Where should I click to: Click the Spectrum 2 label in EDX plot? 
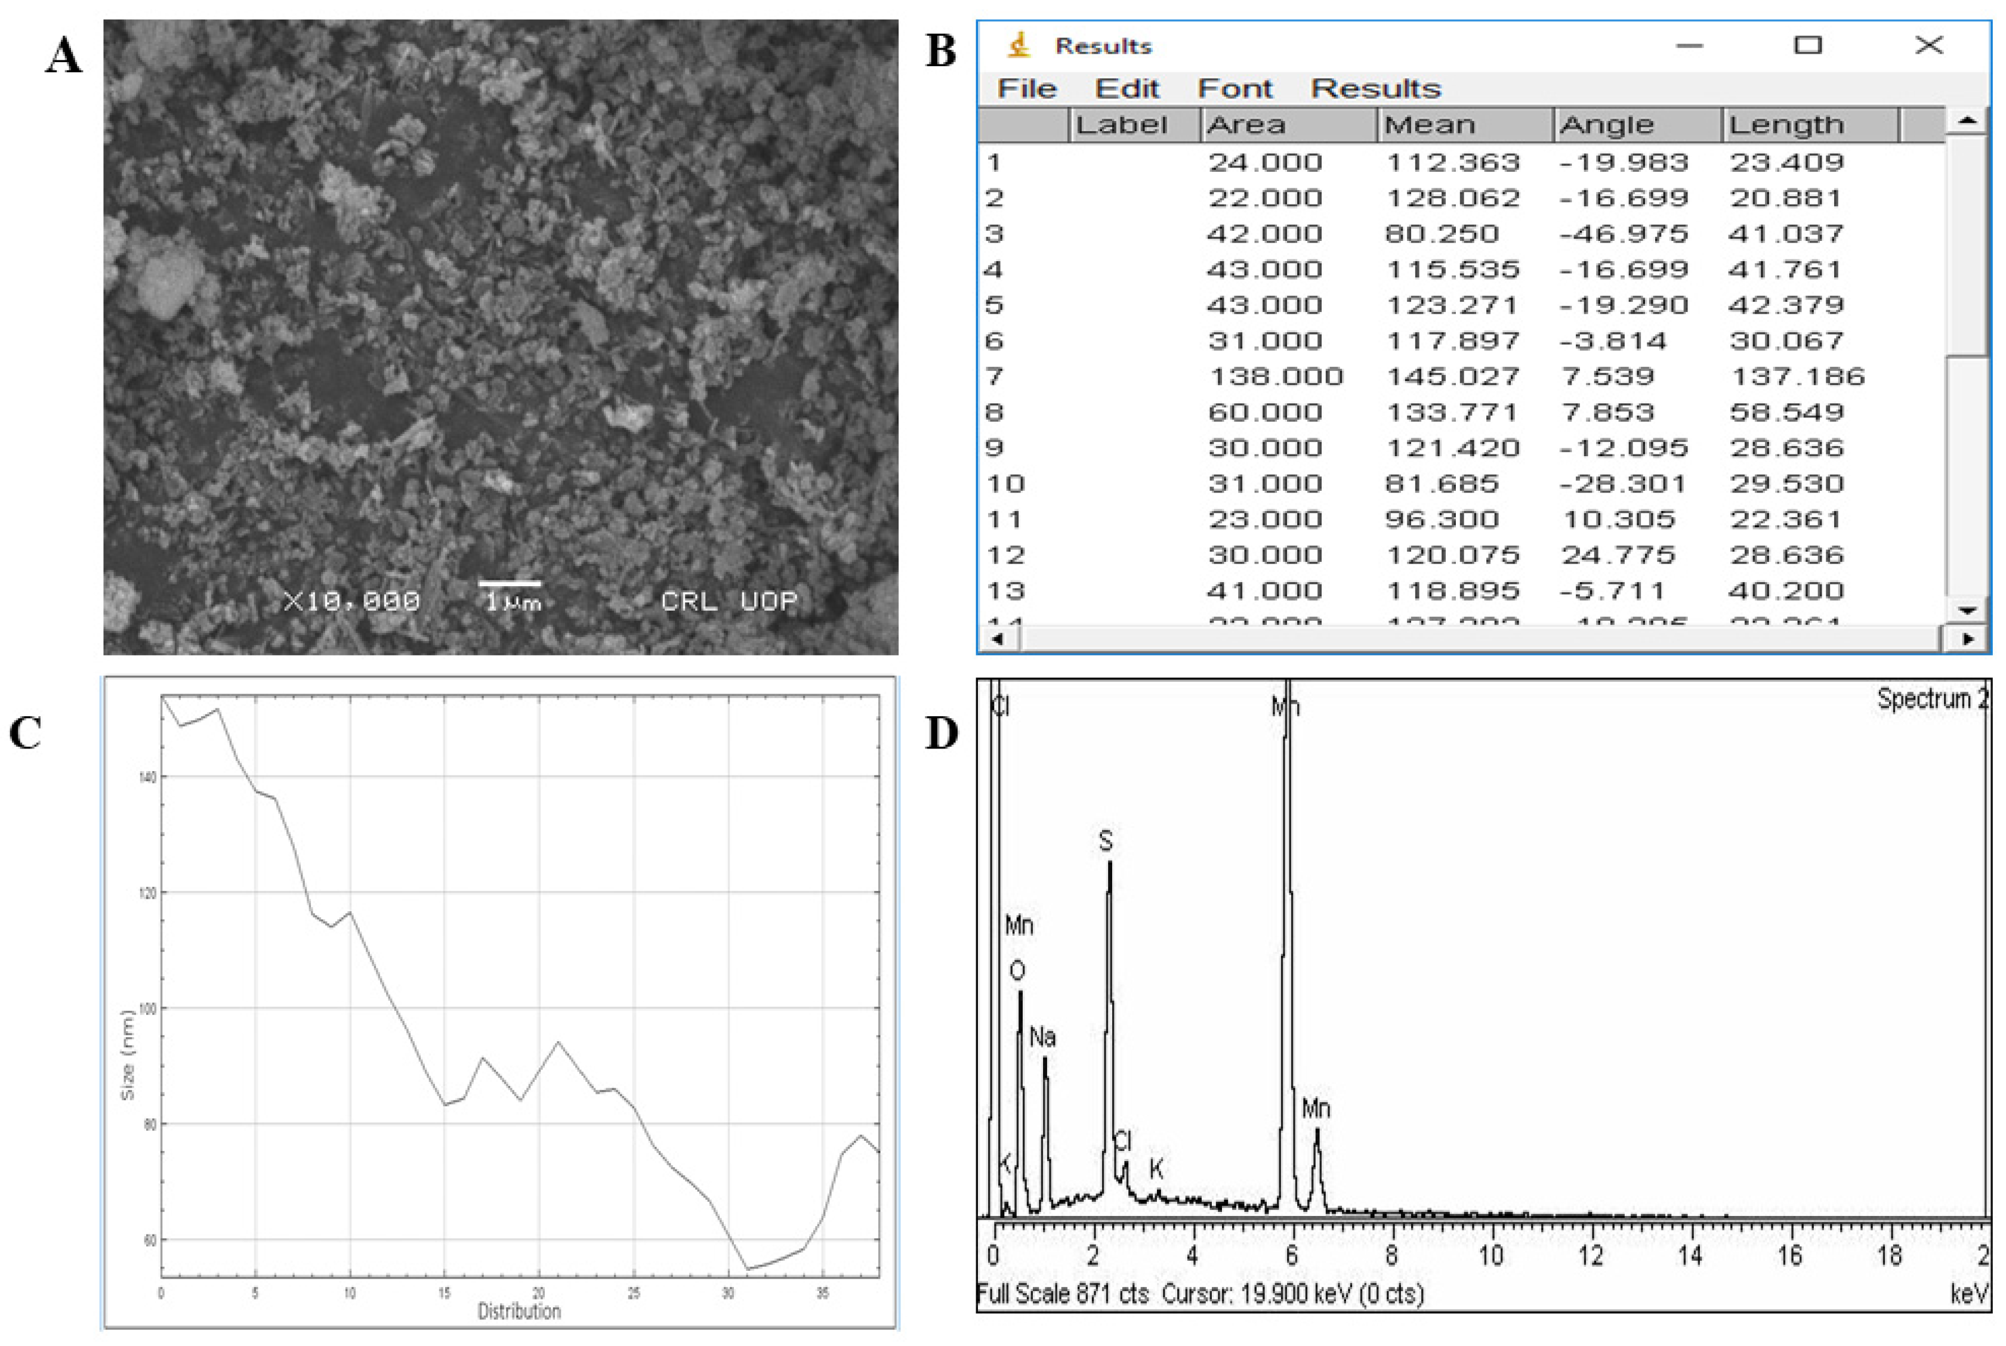coord(1932,699)
